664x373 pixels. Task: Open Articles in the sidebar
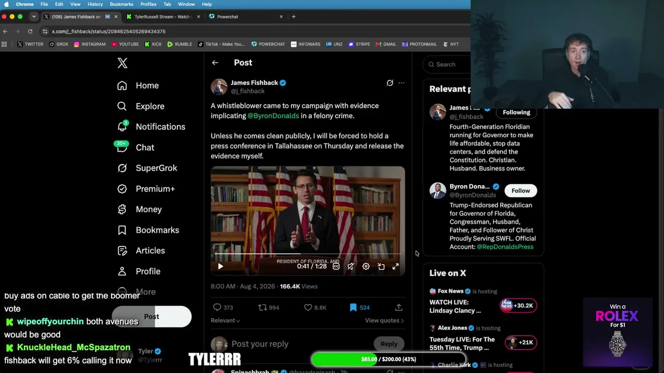141,251
